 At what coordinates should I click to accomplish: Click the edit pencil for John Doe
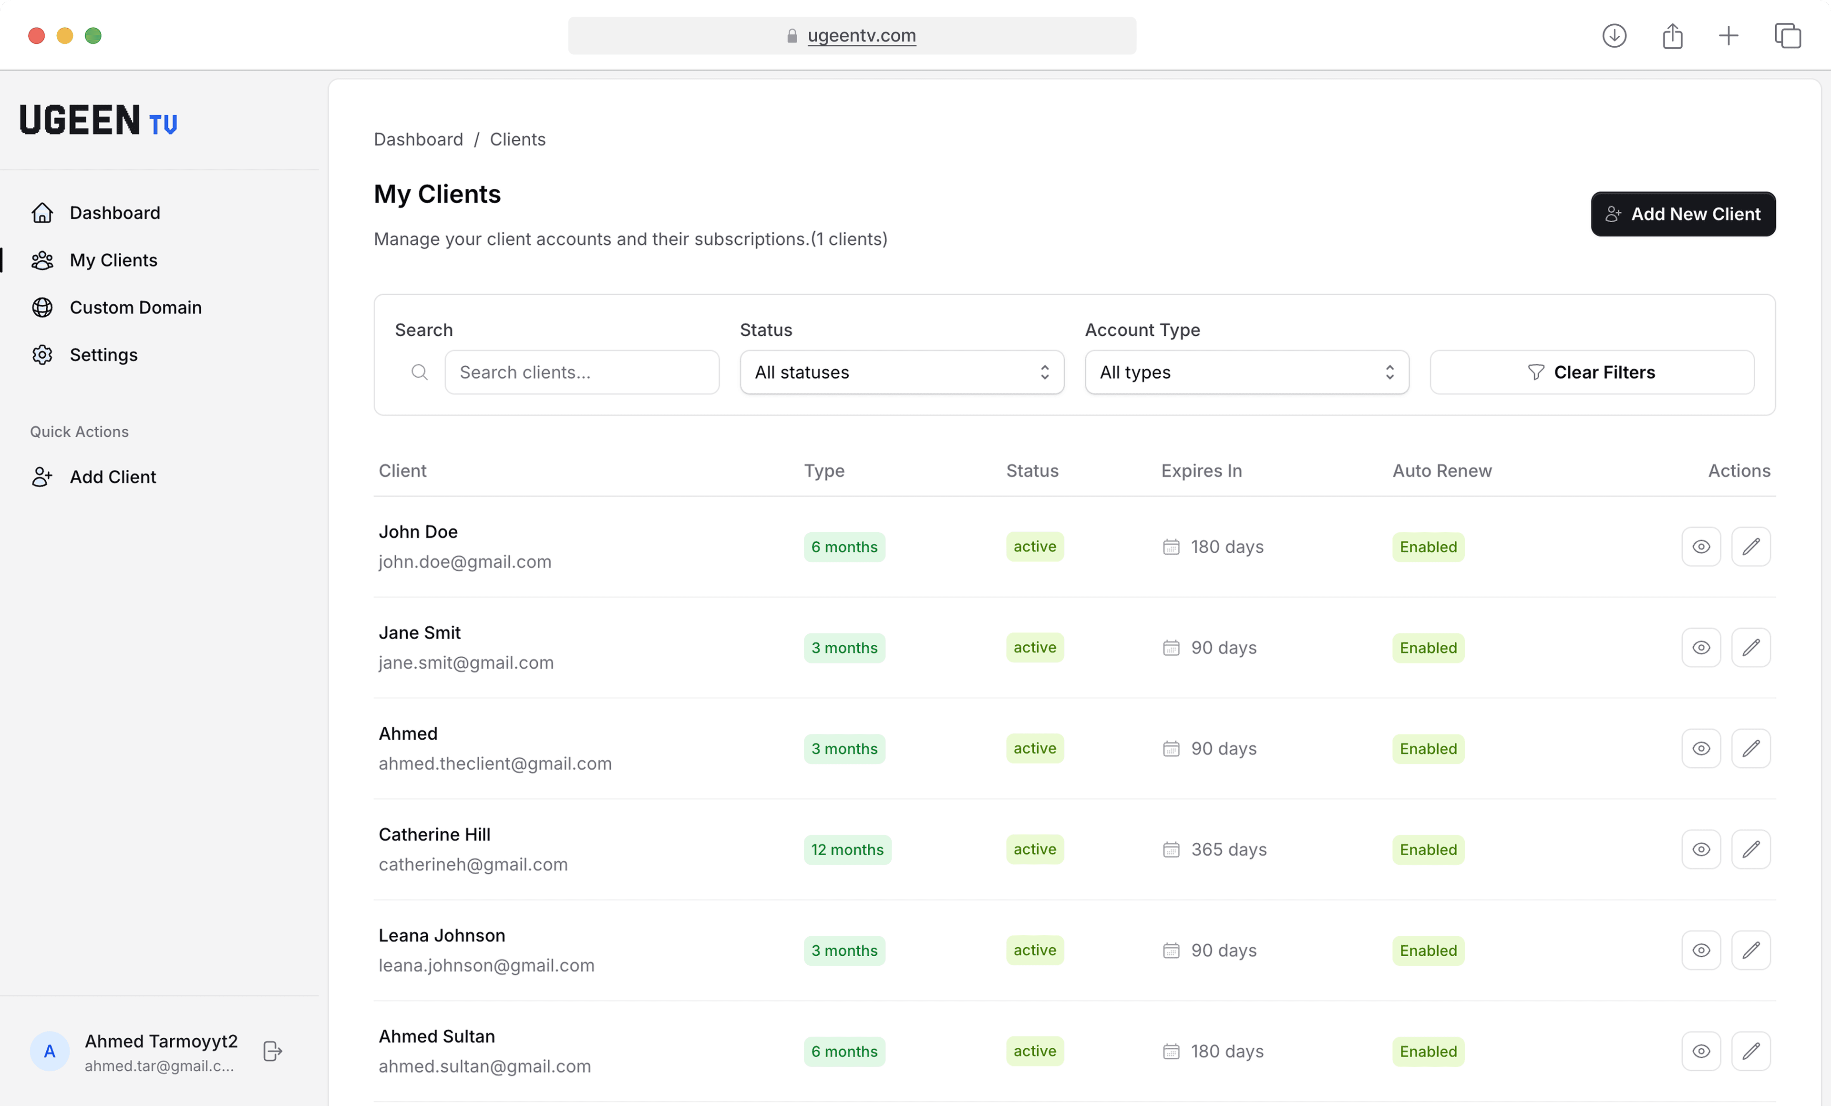click(x=1751, y=546)
